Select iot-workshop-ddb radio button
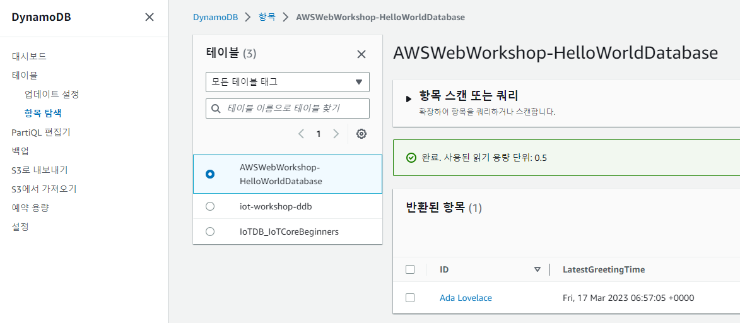The image size is (740, 323). click(x=211, y=206)
